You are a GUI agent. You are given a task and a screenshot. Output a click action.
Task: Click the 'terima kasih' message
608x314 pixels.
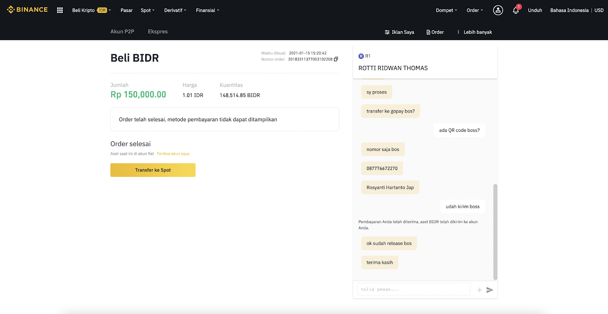380,263
